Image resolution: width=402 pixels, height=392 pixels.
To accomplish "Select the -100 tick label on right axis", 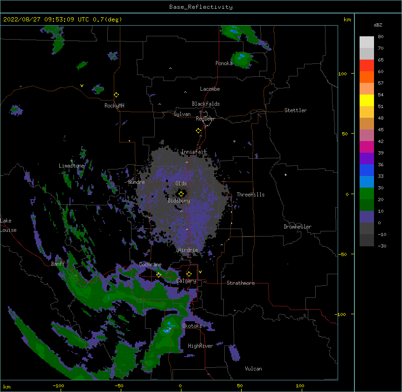I will click(x=341, y=314).
